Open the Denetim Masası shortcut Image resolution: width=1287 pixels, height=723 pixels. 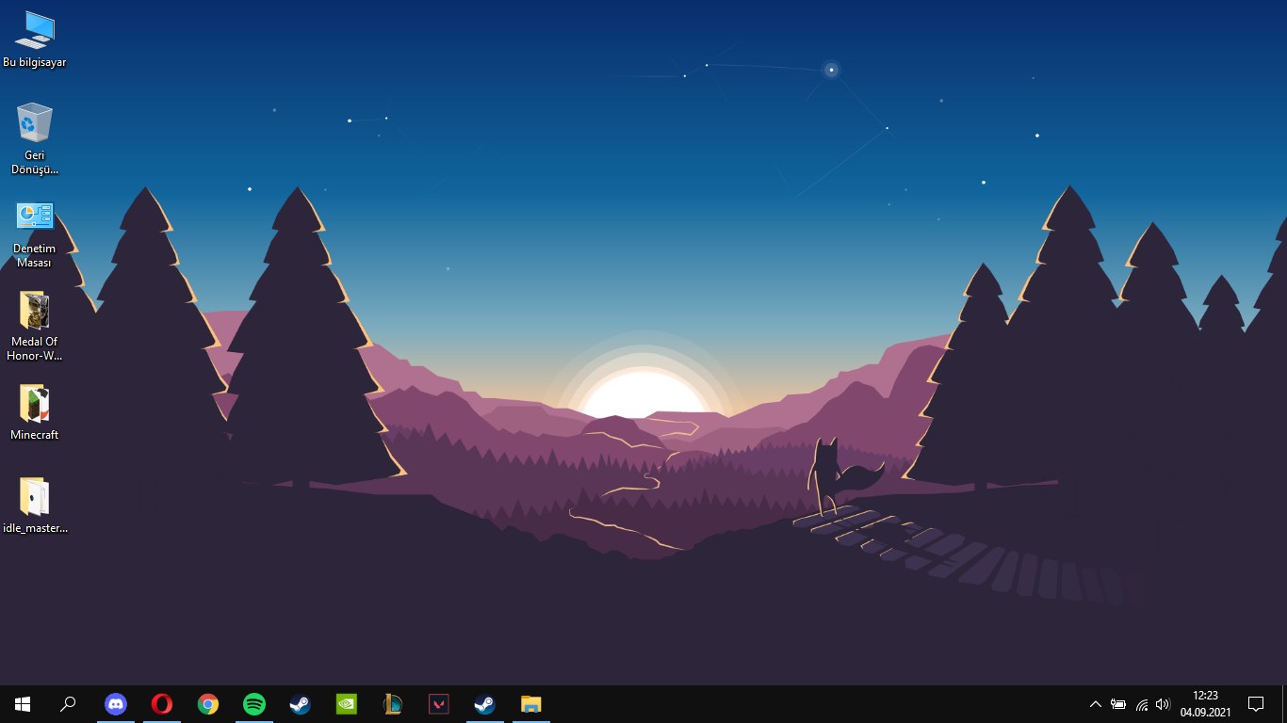click(x=35, y=215)
